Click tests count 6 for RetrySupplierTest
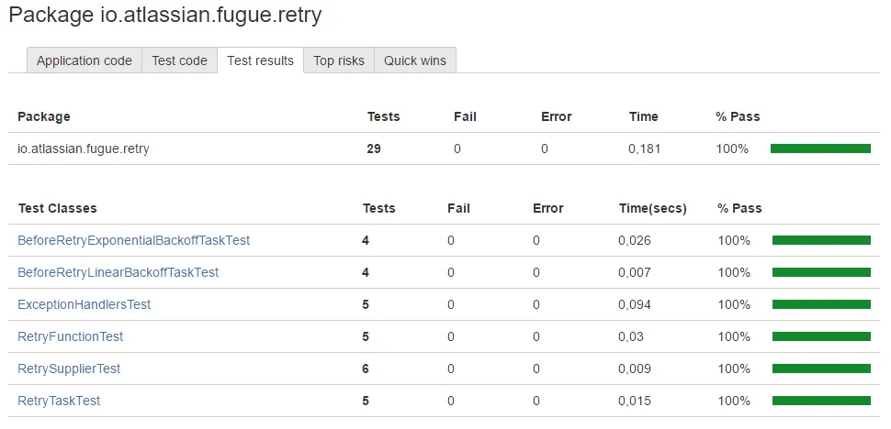The width and height of the screenshot is (891, 429). [366, 368]
